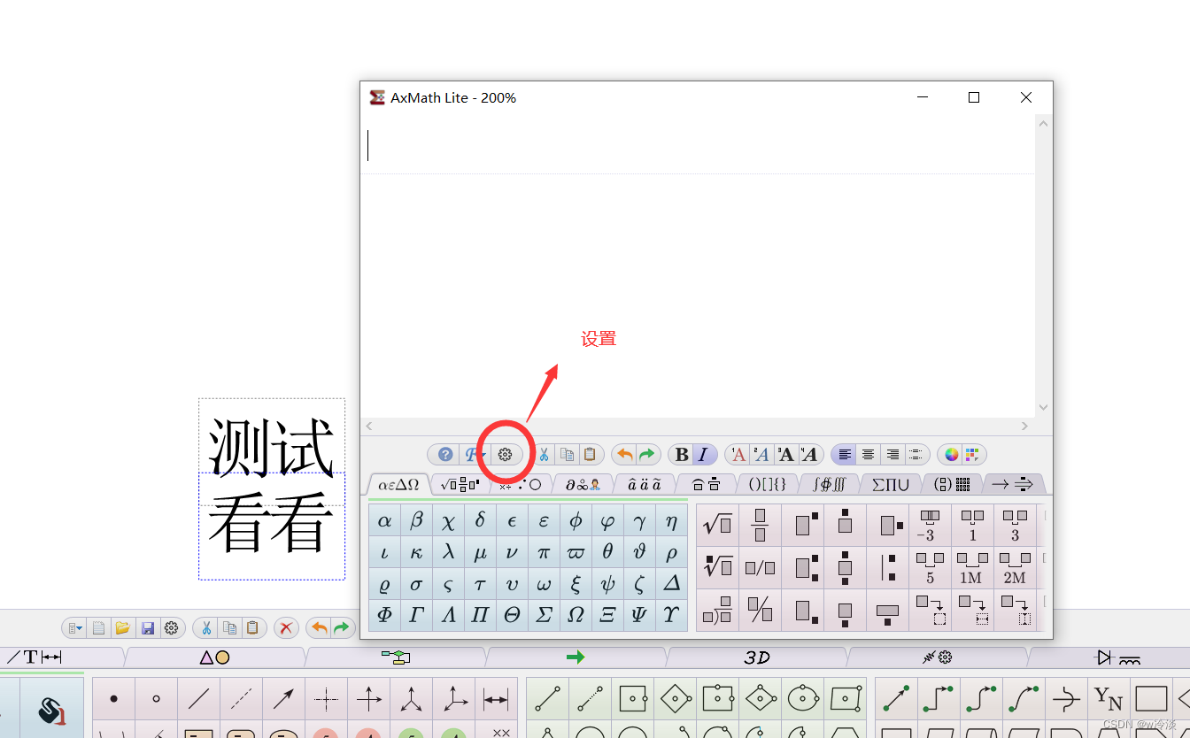Open AxMath settings gear icon

[505, 455]
